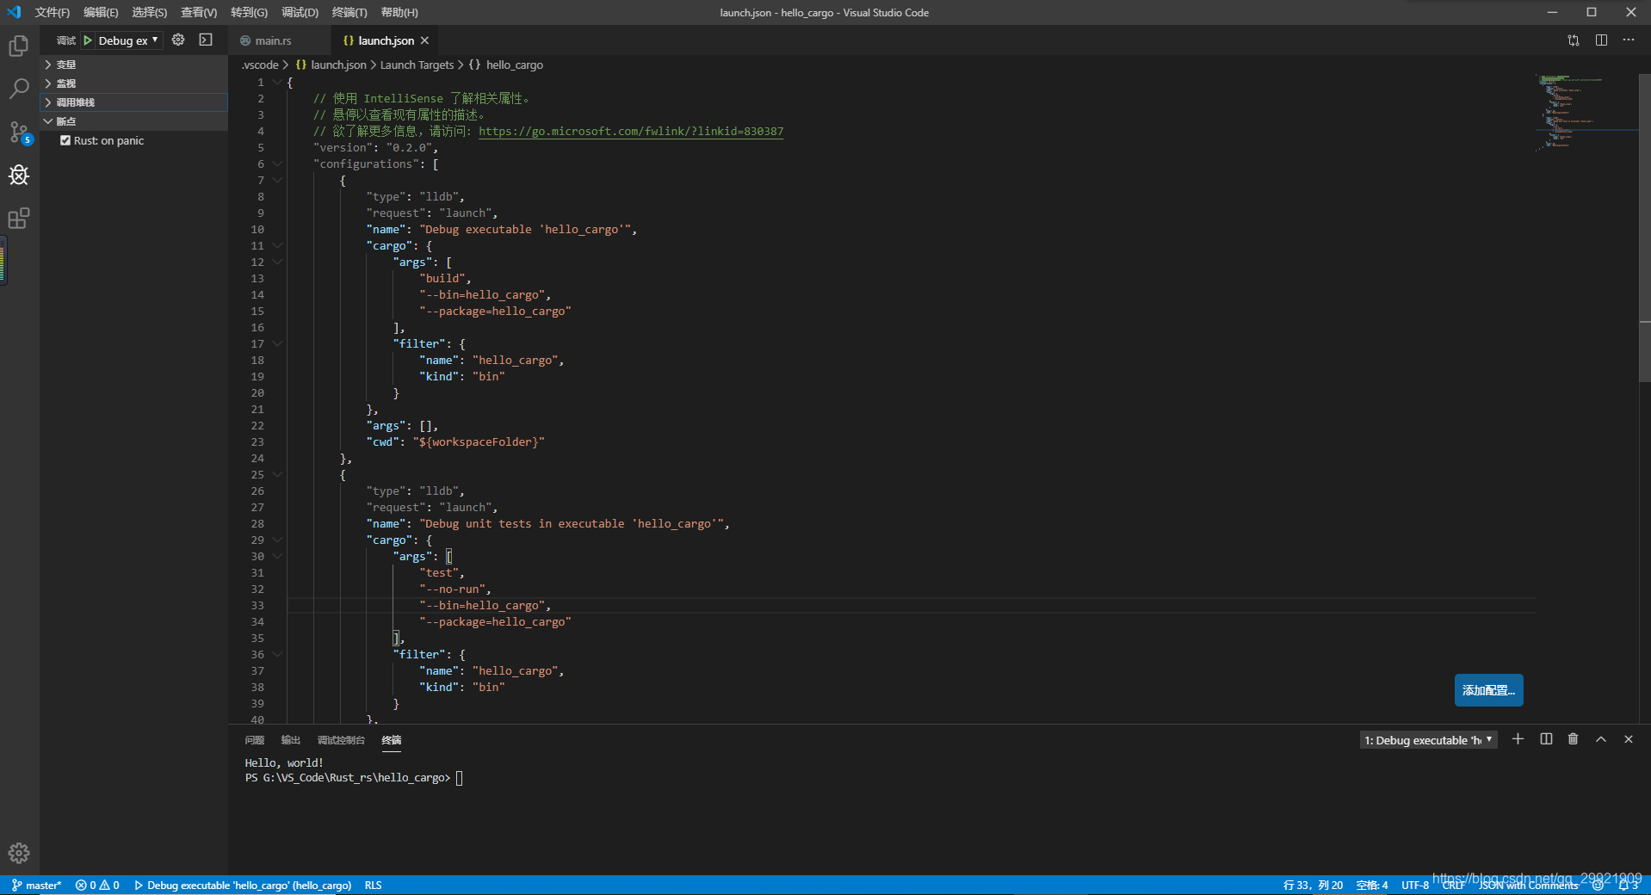Split the editor to the right
1651x895 pixels.
[x=1601, y=40]
